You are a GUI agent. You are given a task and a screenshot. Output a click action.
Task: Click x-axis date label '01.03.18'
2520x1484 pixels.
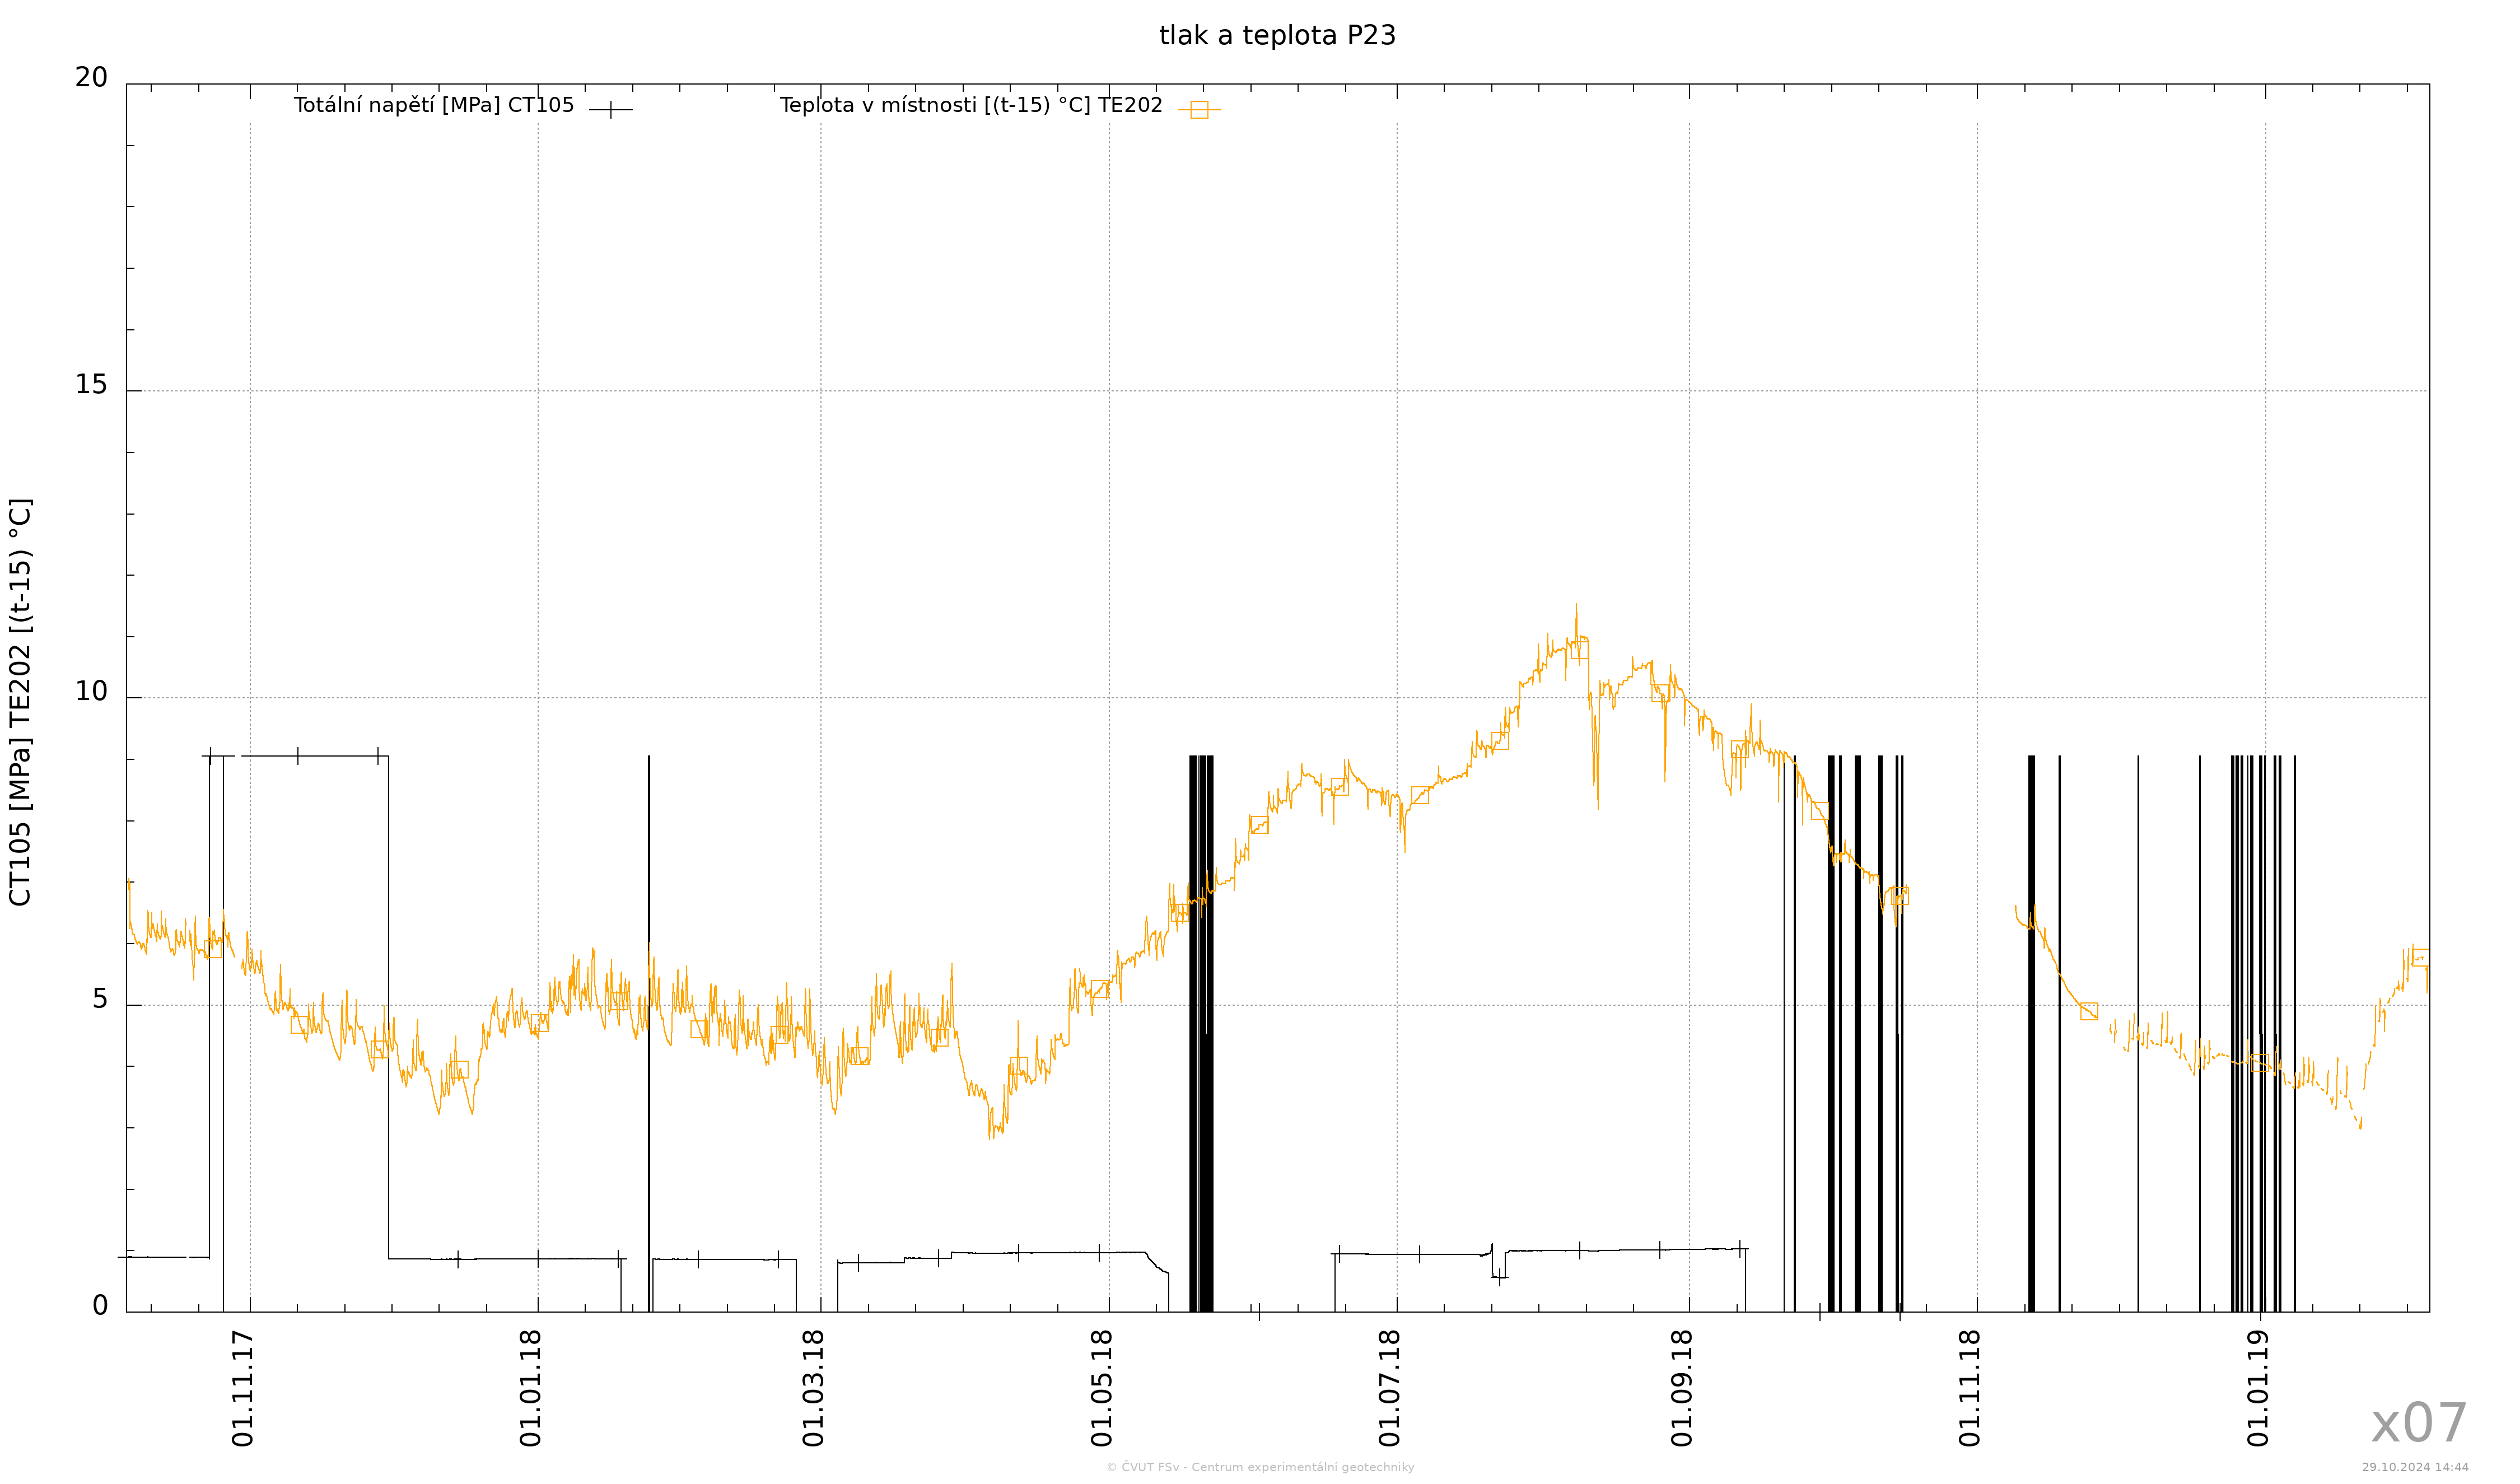[x=814, y=1388]
